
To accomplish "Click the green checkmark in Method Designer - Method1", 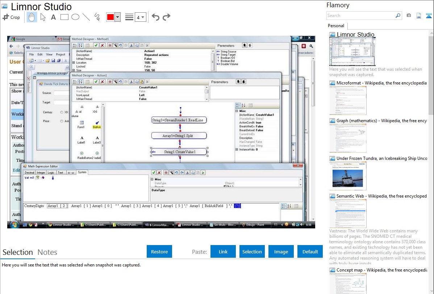I will tap(96, 45).
